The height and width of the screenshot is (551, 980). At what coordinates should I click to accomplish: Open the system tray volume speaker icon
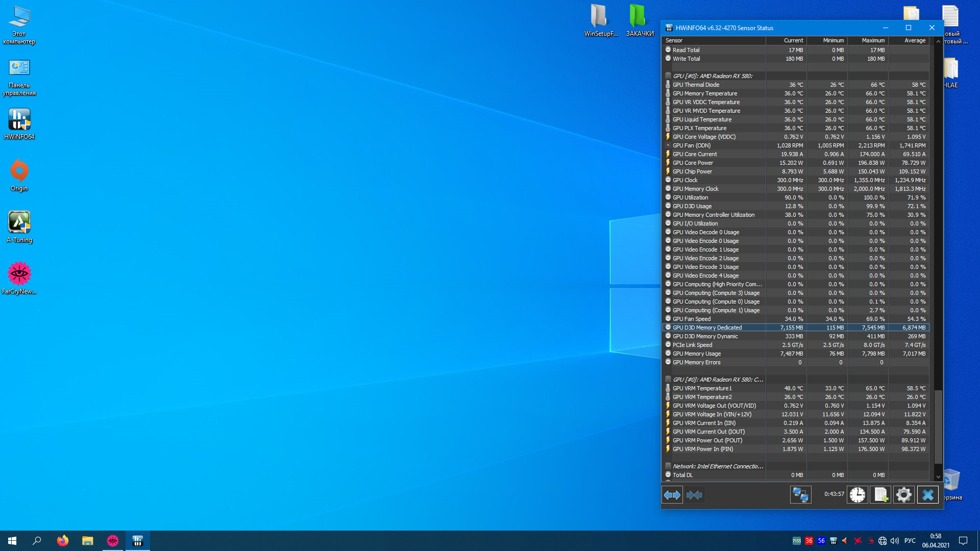tap(895, 541)
